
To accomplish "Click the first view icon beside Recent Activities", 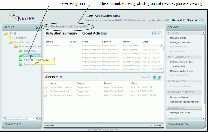I will coord(154,34).
